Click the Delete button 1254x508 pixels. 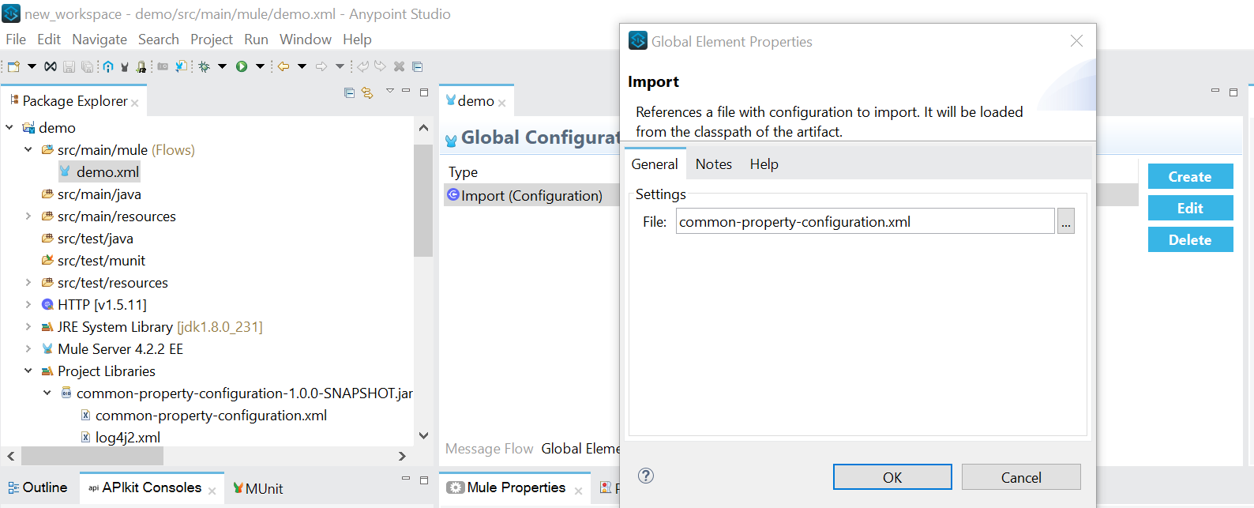click(1190, 240)
